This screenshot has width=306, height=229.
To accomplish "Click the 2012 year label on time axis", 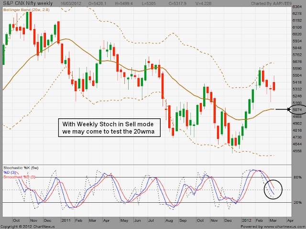I will tap(247, 220).
